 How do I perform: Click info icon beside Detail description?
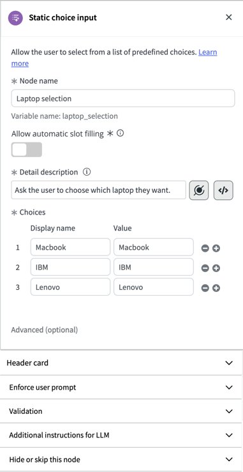(x=87, y=172)
